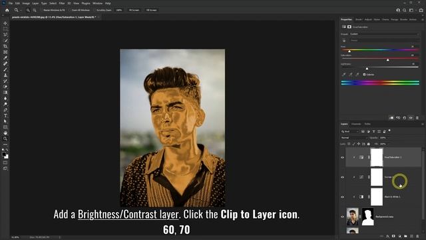Click the delete layer trash icon
This screenshot has height=240, width=426.
point(417,237)
